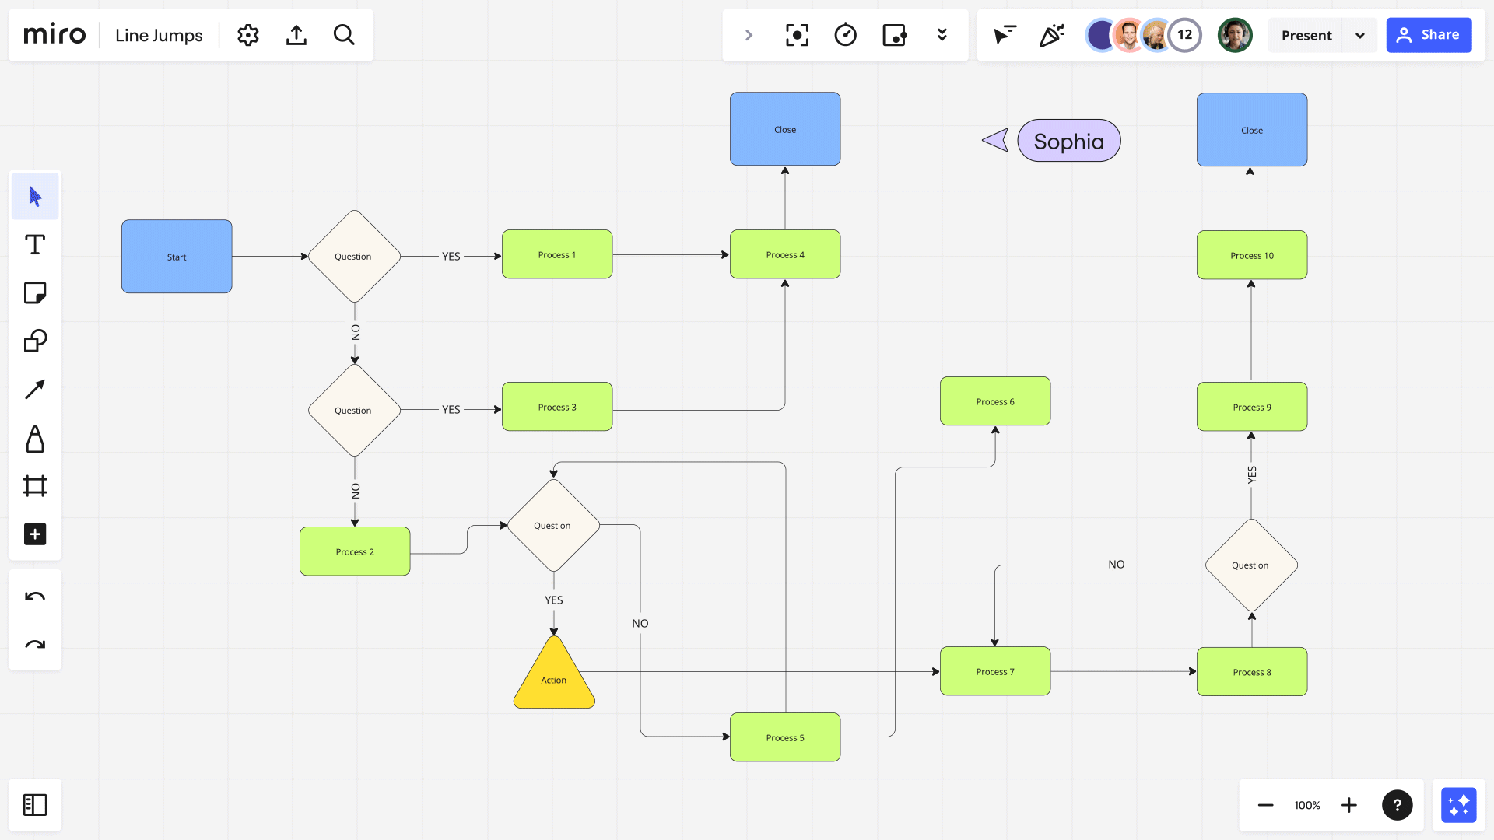Open Present options dropdown arrow
The width and height of the screenshot is (1494, 840).
point(1360,35)
